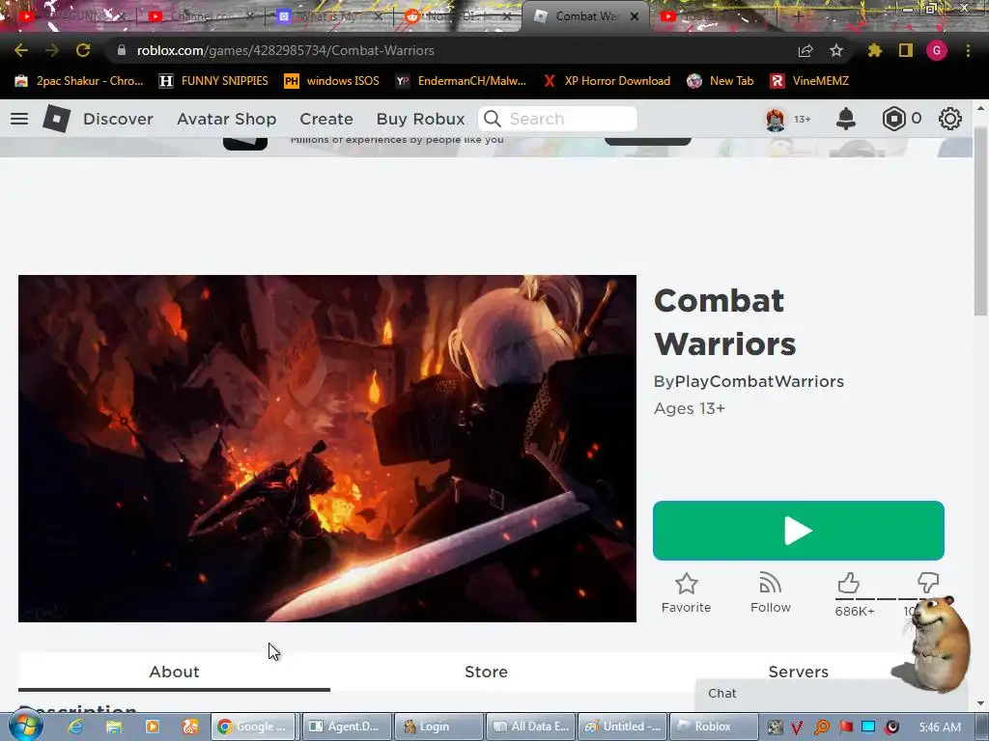Open the notifications bell
The width and height of the screenshot is (989, 741).
pos(846,119)
